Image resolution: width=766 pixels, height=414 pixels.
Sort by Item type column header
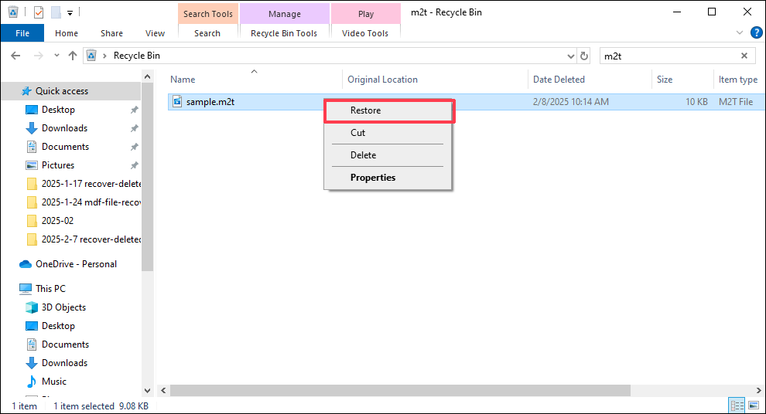pyautogui.click(x=737, y=80)
